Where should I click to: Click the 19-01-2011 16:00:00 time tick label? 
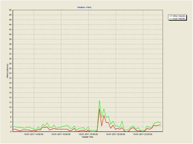pyautogui.click(x=61, y=134)
